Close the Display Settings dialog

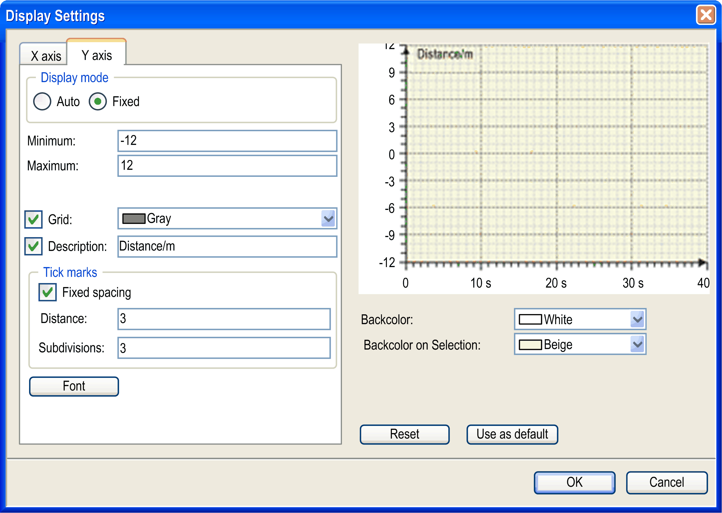(x=705, y=15)
